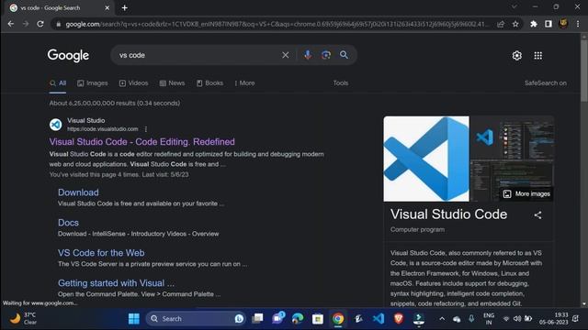This screenshot has height=330, width=588.
Task: Open Chrome three-dot menu
Action: [578, 24]
